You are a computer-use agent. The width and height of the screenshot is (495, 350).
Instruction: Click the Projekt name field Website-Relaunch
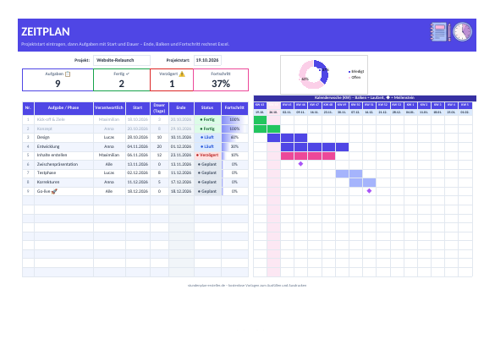[x=122, y=60]
